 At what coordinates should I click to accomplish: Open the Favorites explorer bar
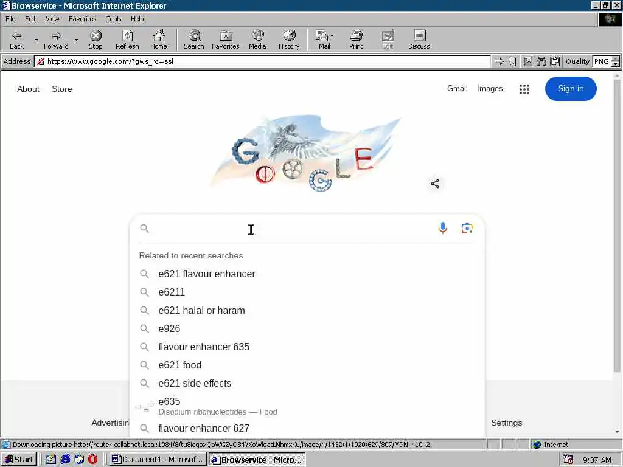tap(226, 40)
